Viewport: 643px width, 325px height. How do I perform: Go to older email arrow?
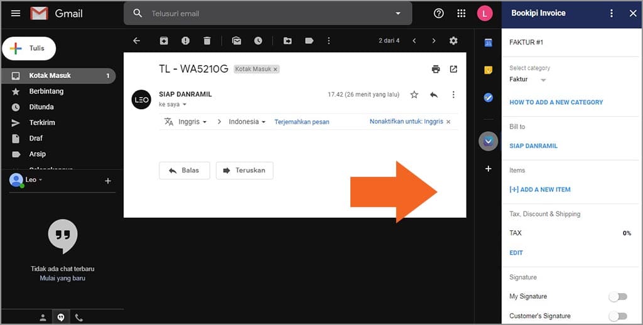pos(434,41)
